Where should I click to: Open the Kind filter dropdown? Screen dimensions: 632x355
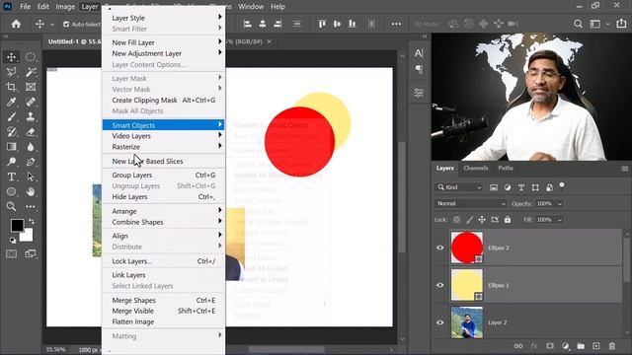click(458, 187)
